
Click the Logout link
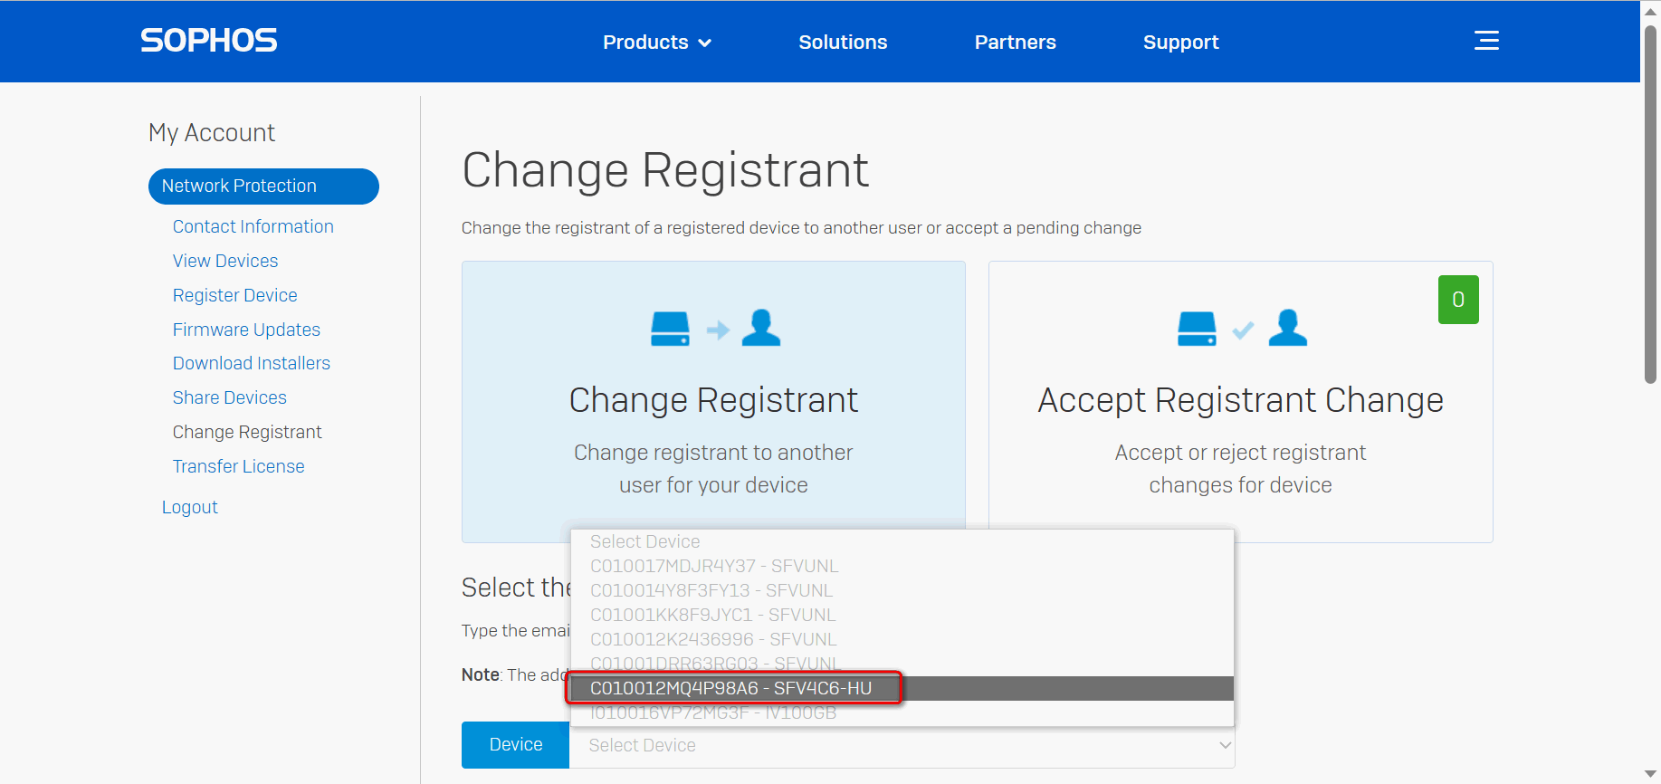[x=189, y=507]
